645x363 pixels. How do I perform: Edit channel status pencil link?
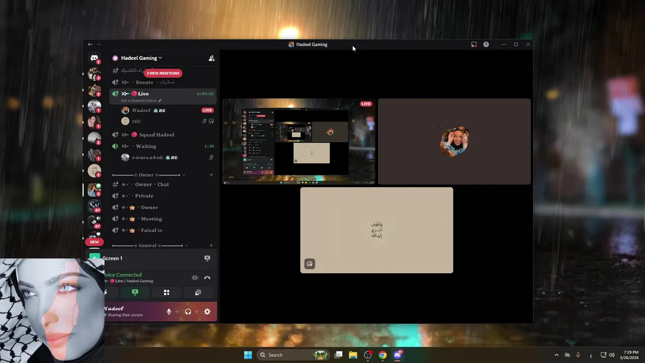(142, 100)
